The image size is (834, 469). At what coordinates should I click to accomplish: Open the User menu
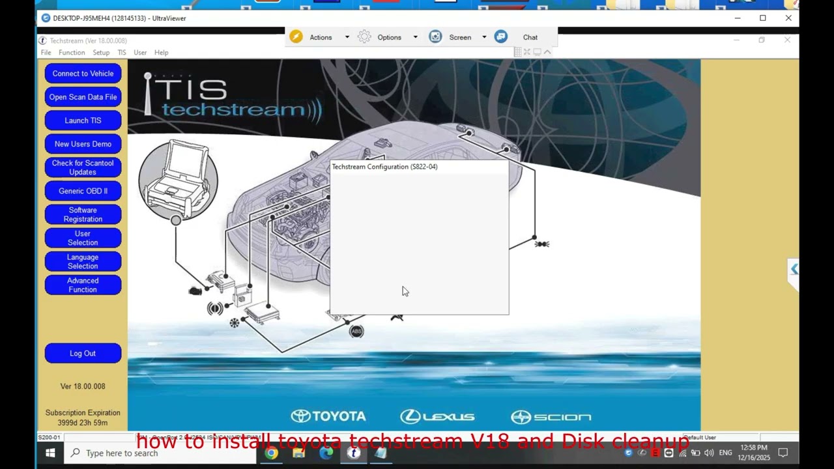pyautogui.click(x=140, y=53)
